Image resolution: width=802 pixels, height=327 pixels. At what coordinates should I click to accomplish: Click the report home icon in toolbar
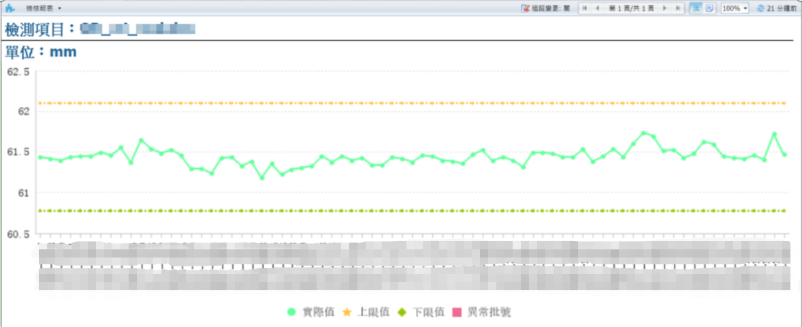click(10, 8)
